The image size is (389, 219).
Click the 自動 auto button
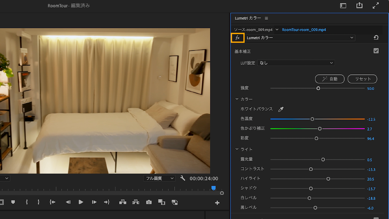pyautogui.click(x=329, y=79)
